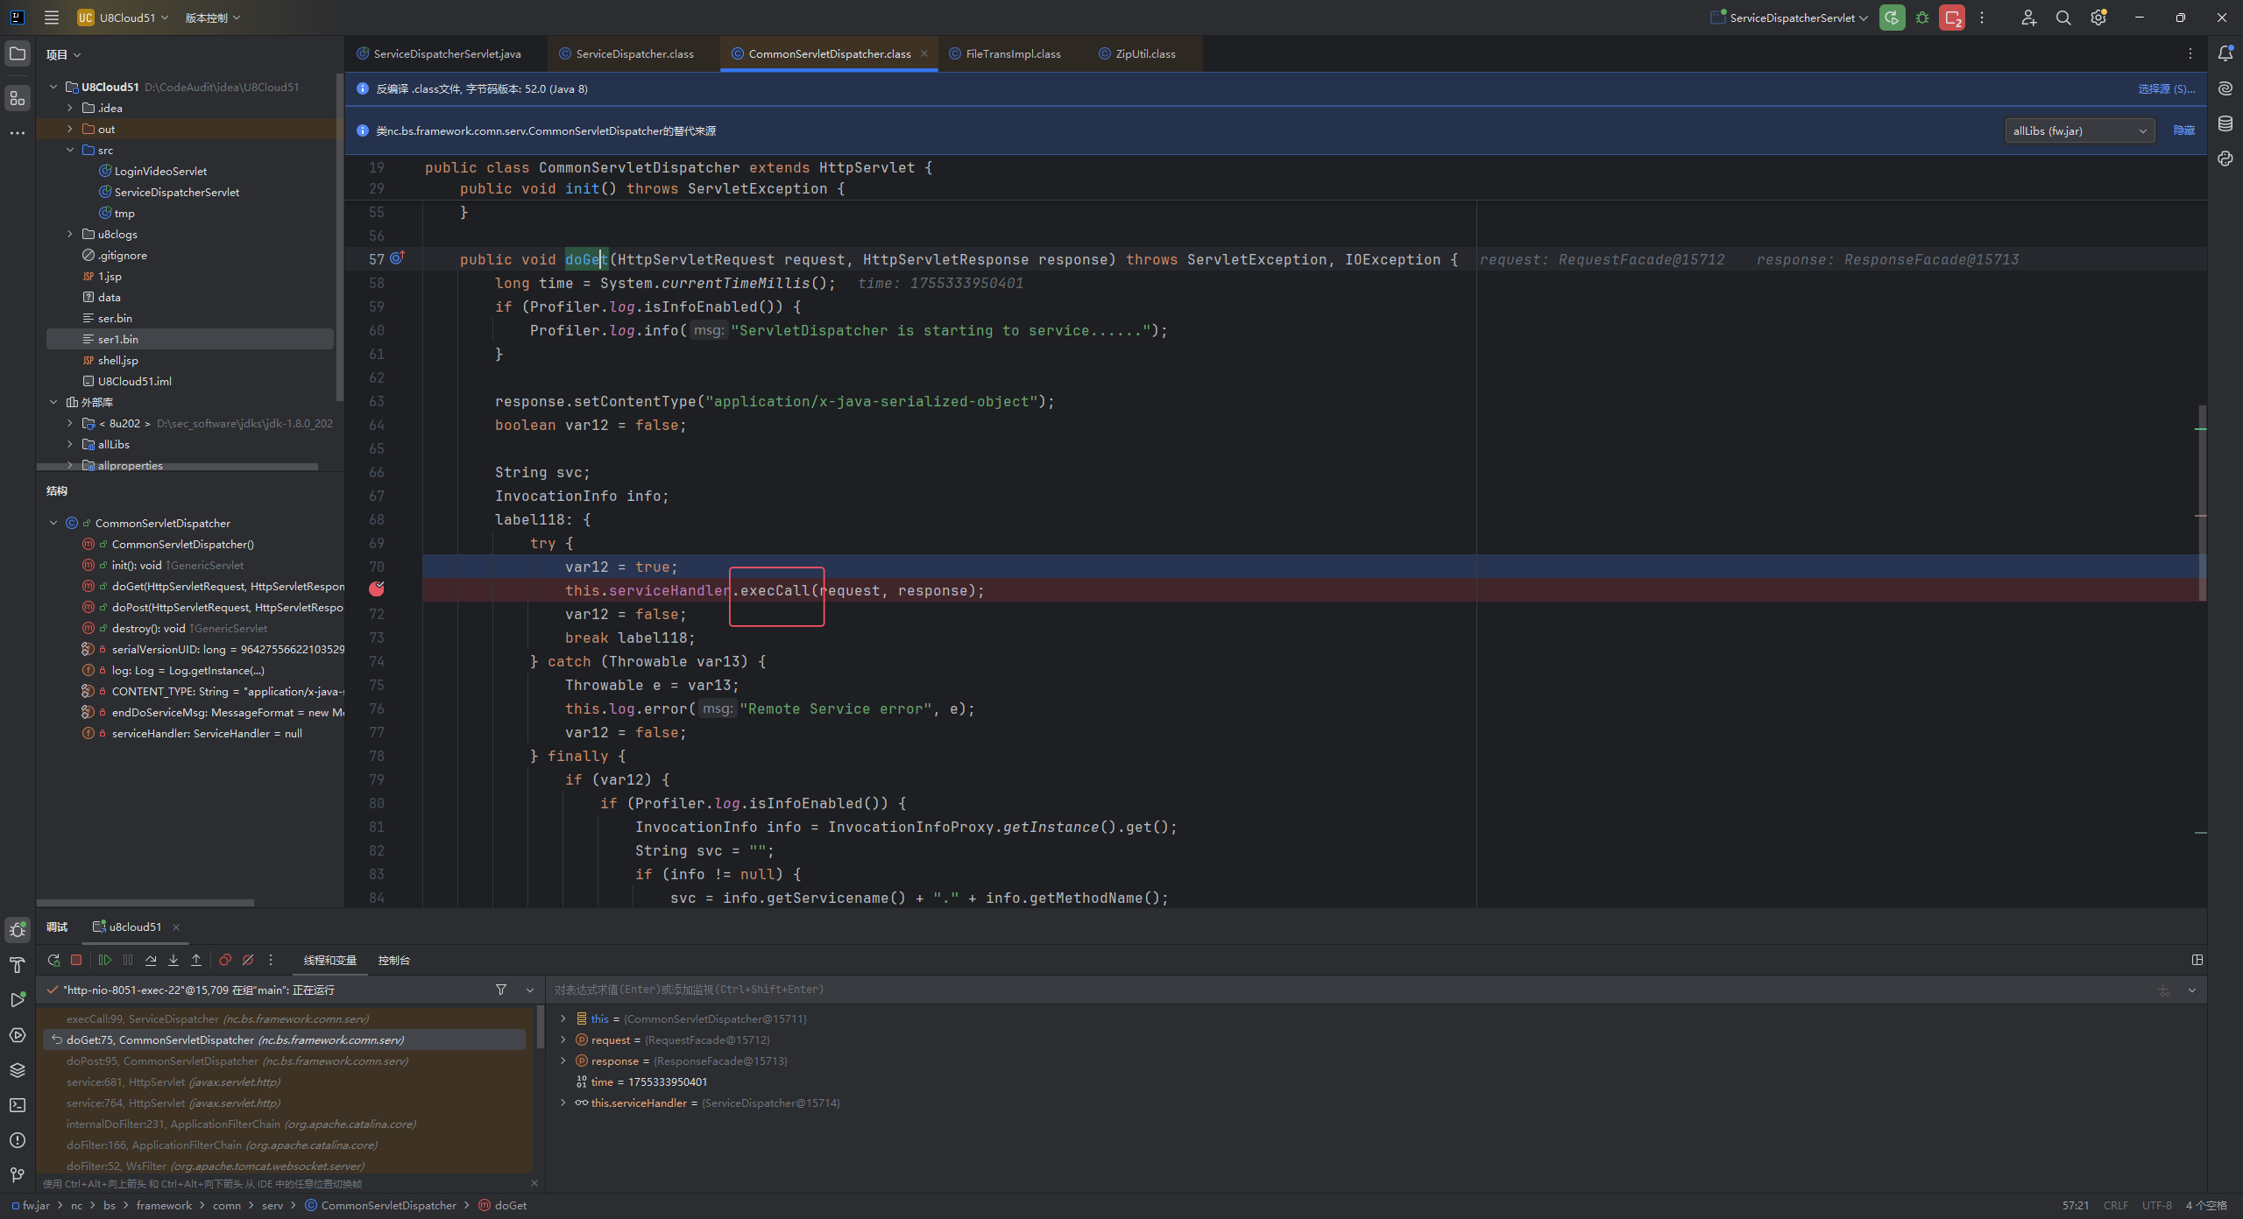Expand the .idea folder
Image resolution: width=2243 pixels, height=1219 pixels.
click(x=70, y=108)
